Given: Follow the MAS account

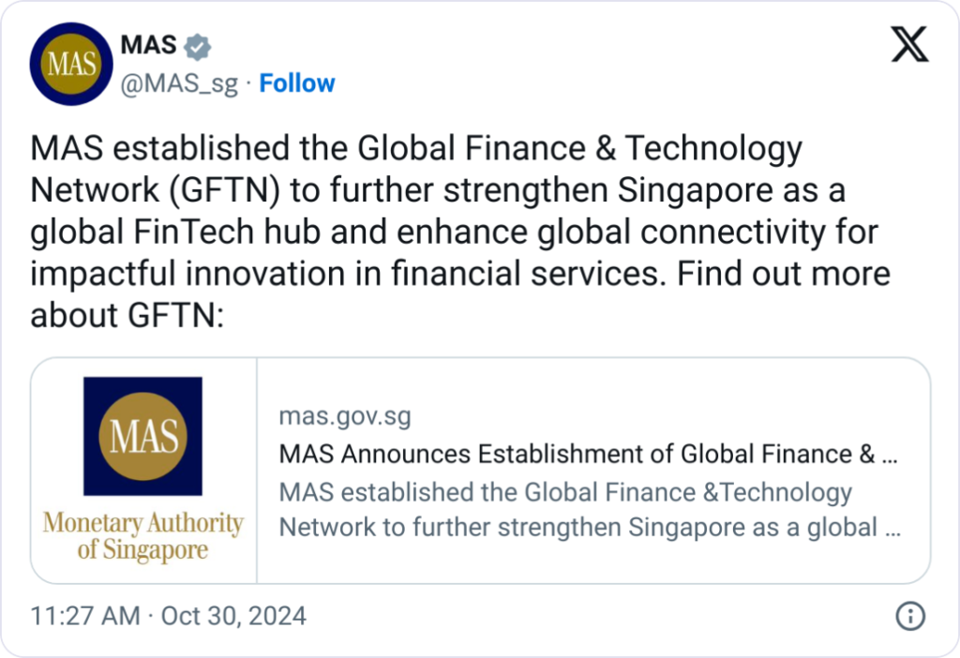Looking at the screenshot, I should 297,83.
